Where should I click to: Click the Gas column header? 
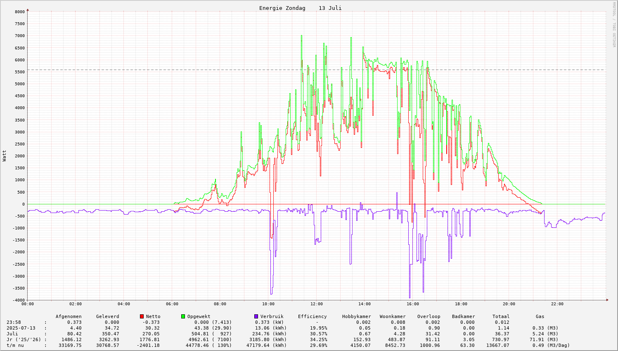(x=540, y=316)
